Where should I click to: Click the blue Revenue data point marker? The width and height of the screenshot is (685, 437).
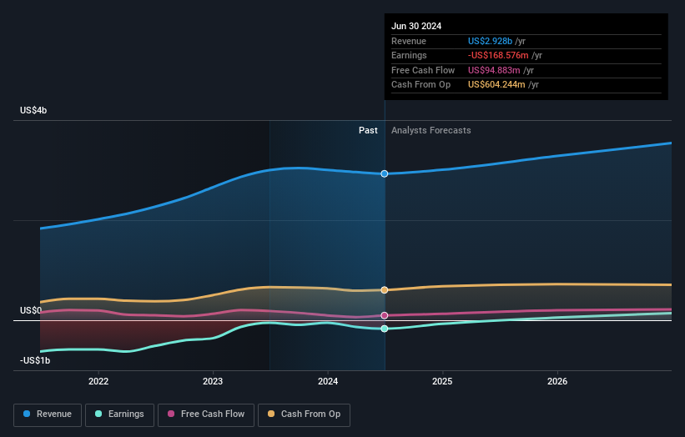[385, 173]
